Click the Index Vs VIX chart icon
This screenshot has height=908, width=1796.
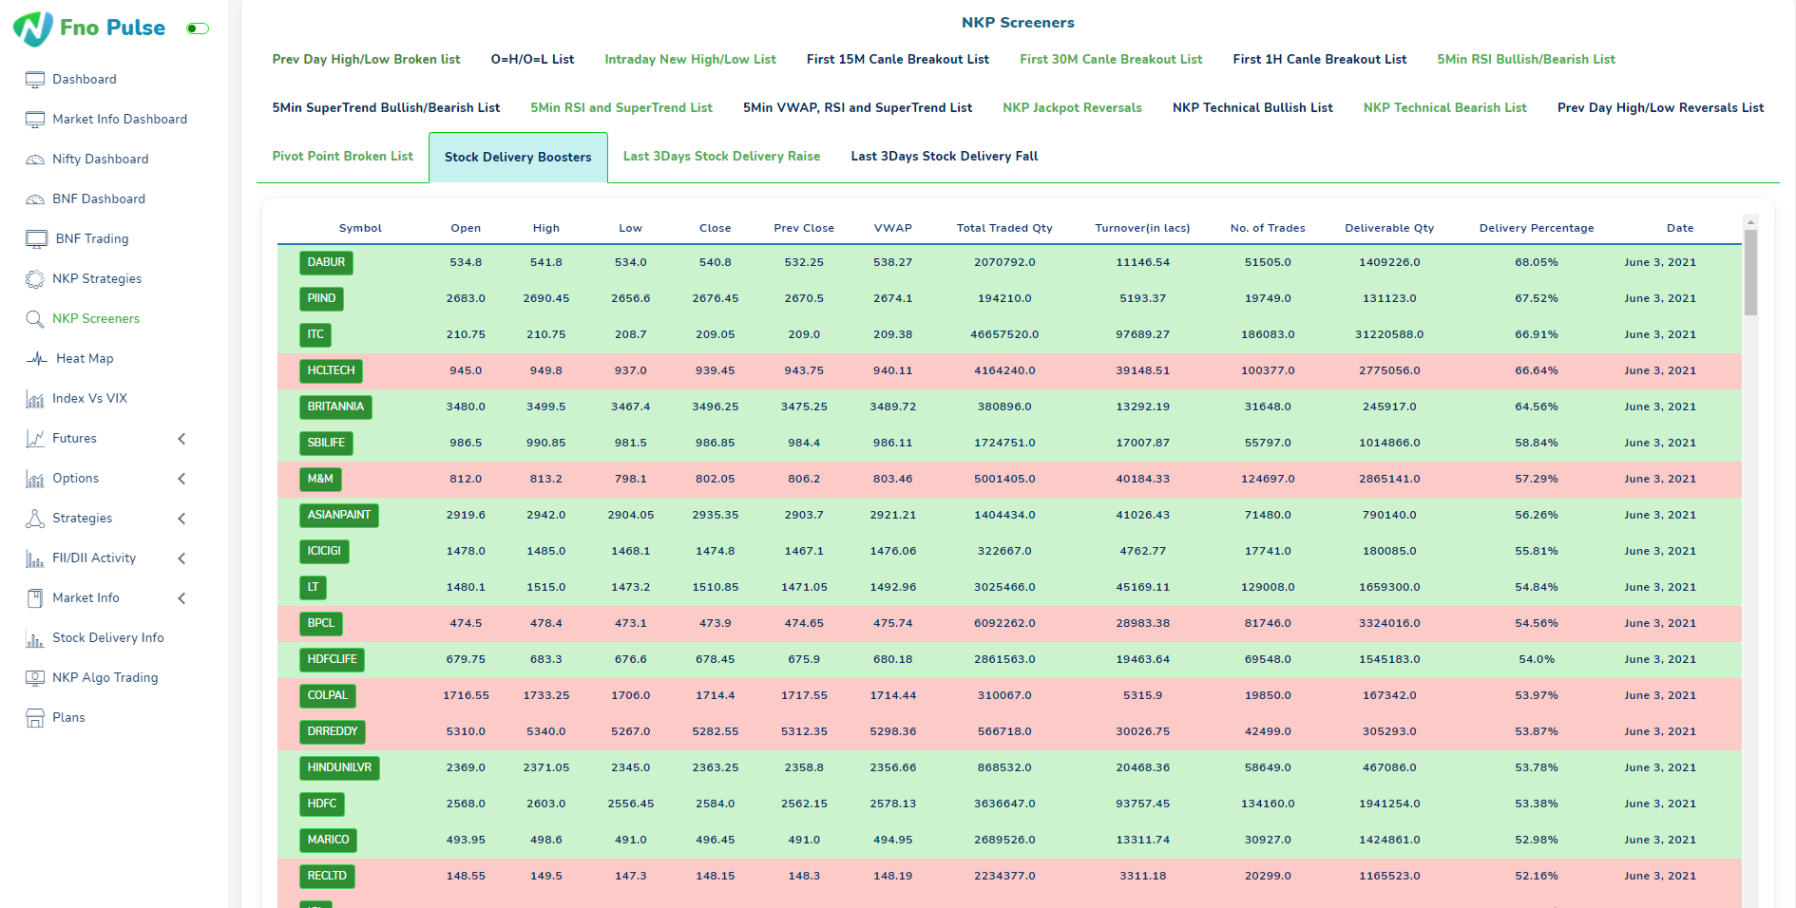tap(35, 399)
